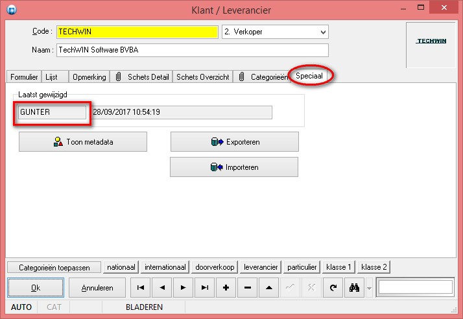Close the Klant / Leverancier window

pyautogui.click(x=444, y=7)
